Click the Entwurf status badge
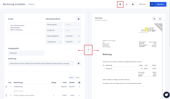 coord(31,4)
